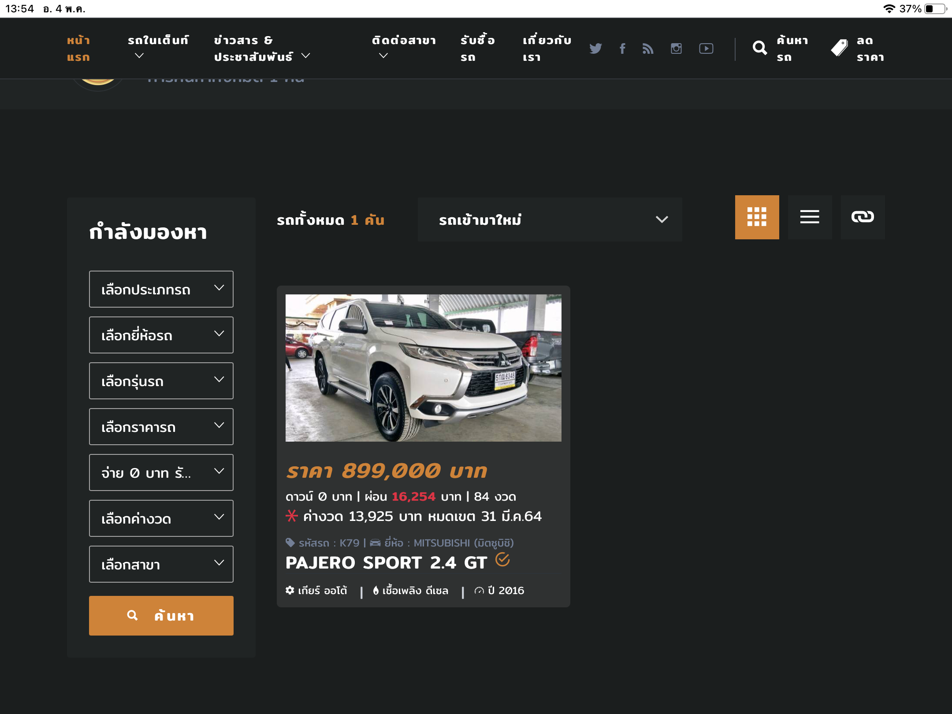Open the Facebook page icon

coord(622,48)
